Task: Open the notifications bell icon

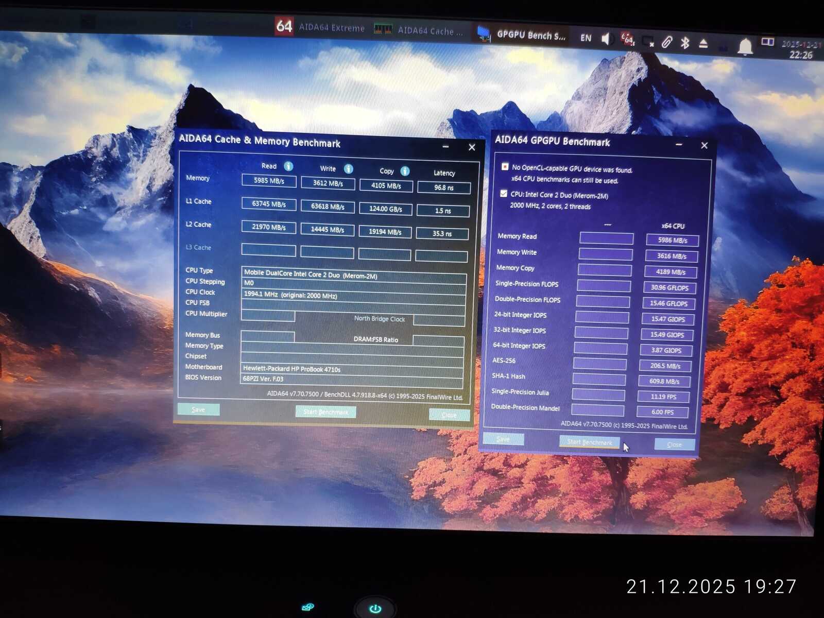Action: pyautogui.click(x=745, y=47)
